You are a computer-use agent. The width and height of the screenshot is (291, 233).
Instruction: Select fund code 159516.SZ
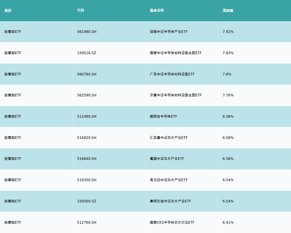(x=86, y=53)
